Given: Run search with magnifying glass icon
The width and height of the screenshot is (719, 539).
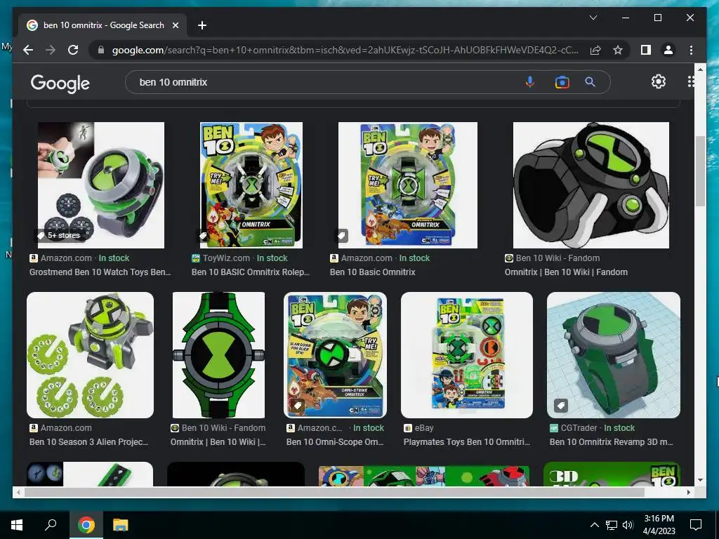Looking at the screenshot, I should [x=590, y=82].
